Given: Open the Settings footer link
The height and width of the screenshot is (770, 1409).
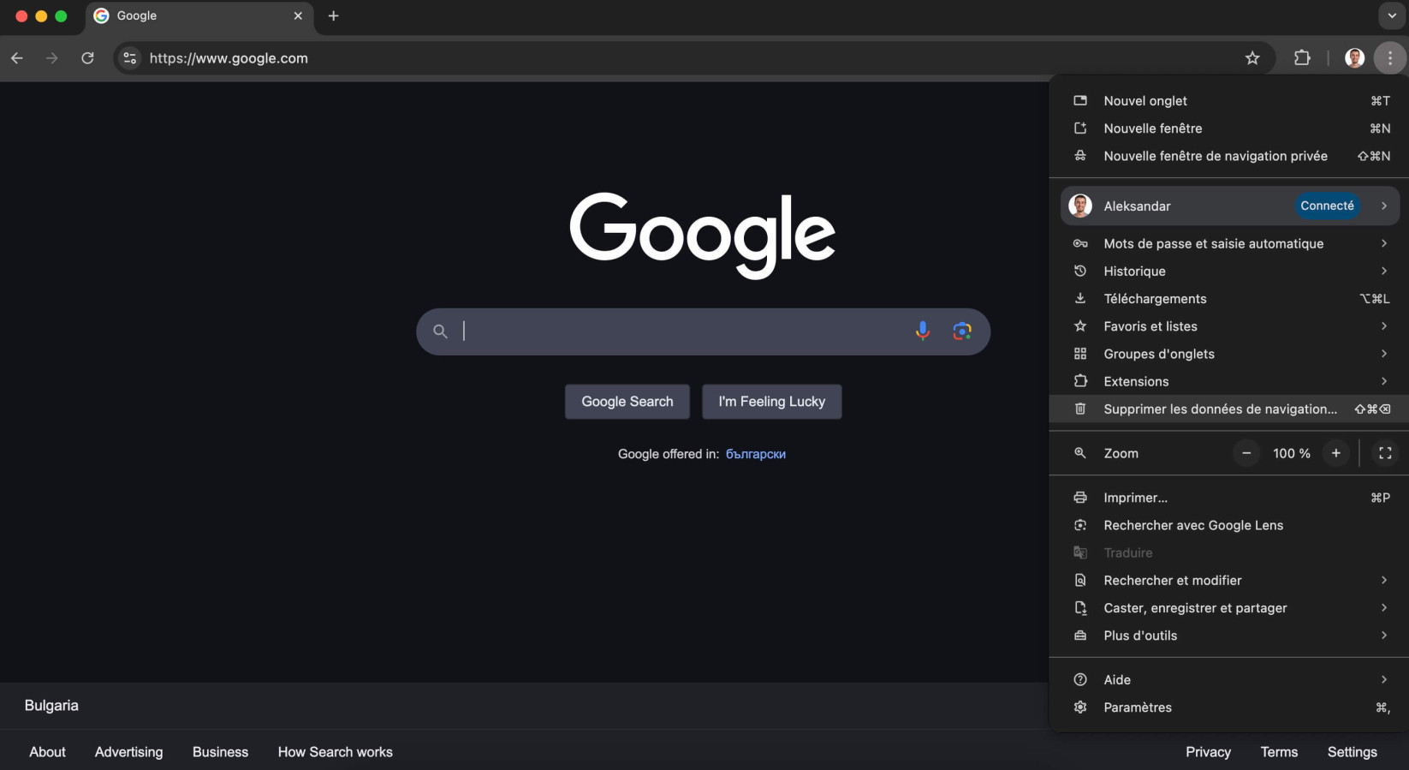Looking at the screenshot, I should click(x=1353, y=752).
